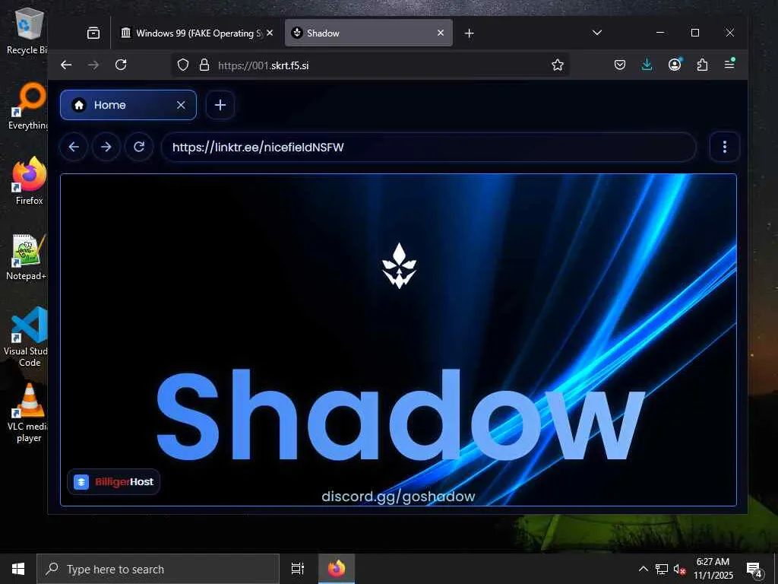Bookmark this page with the star icon
Viewport: 778px width, 584px height.
click(x=557, y=65)
